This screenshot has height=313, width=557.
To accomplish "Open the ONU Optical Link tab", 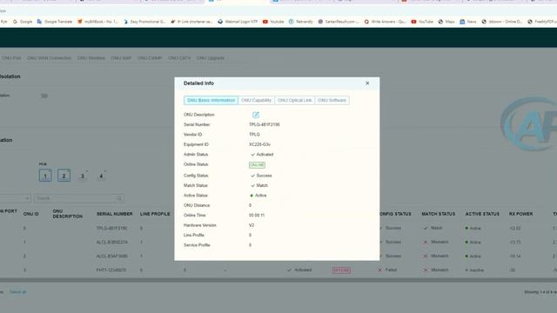I will pyautogui.click(x=294, y=101).
